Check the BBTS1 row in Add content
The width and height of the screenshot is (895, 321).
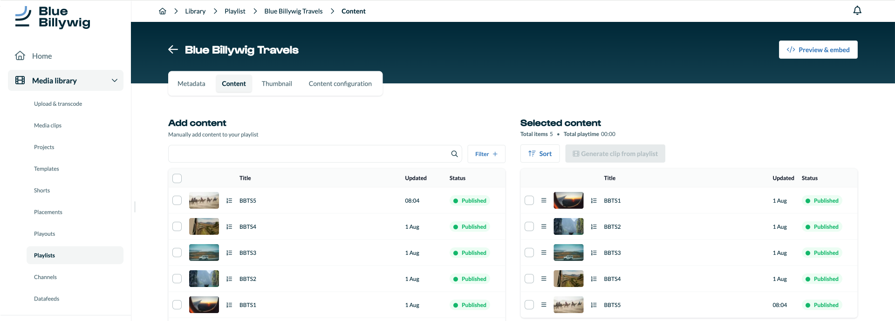177,305
